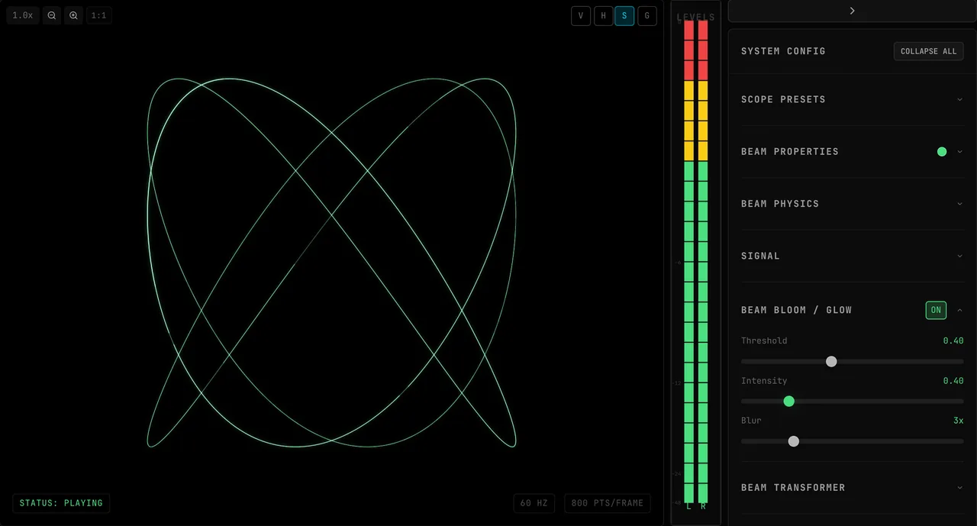Click the Blur value 3x
Viewport: 977px width, 526px height.
[959, 421]
